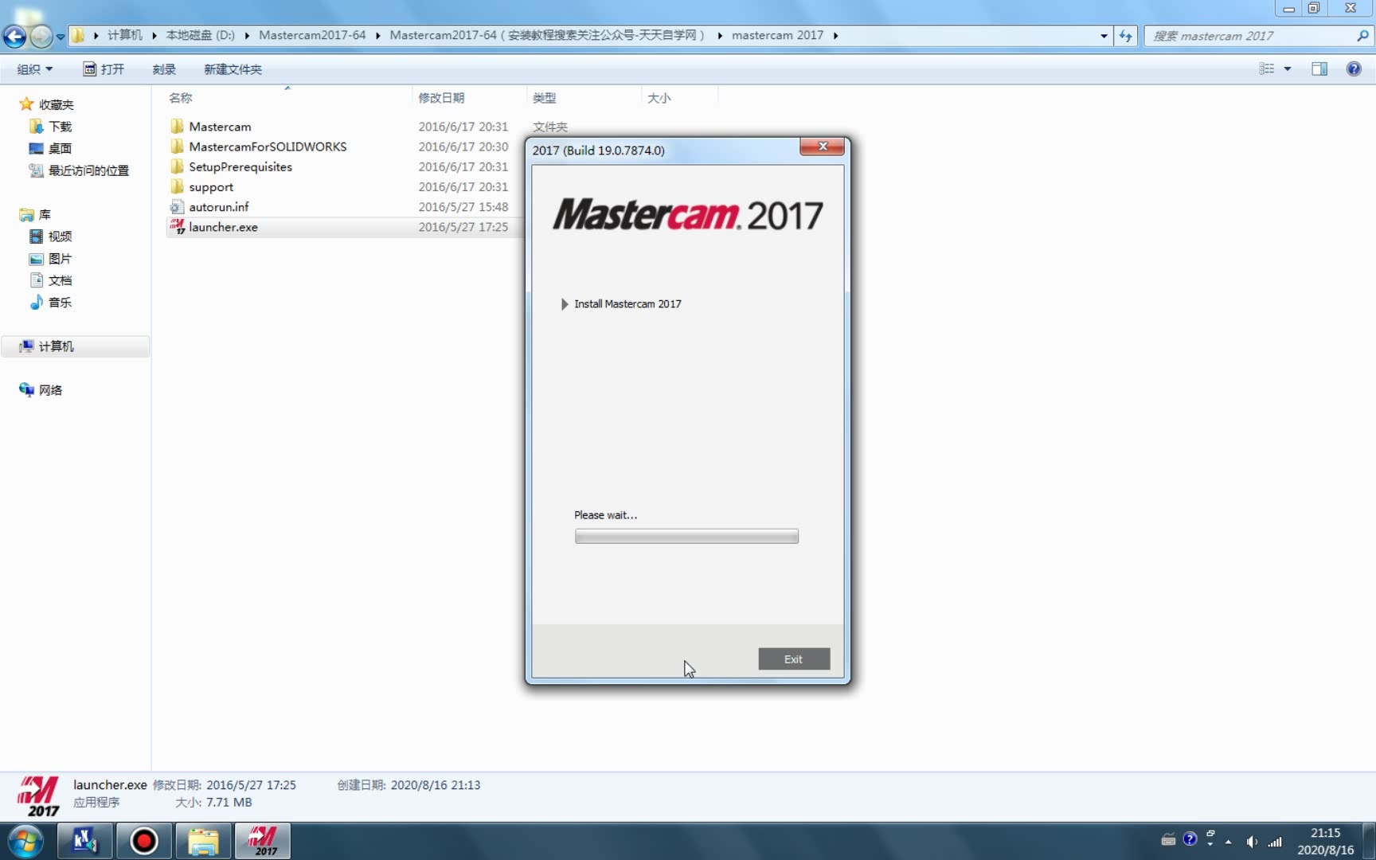Open the Windows Start menu
Screen dimensions: 1376x860
tap(25, 842)
